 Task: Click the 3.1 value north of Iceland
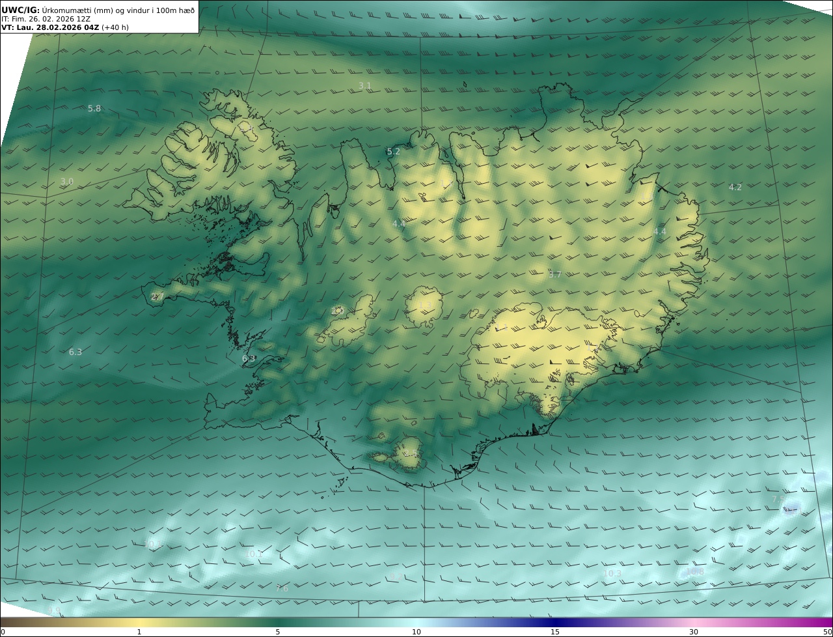pos(365,86)
